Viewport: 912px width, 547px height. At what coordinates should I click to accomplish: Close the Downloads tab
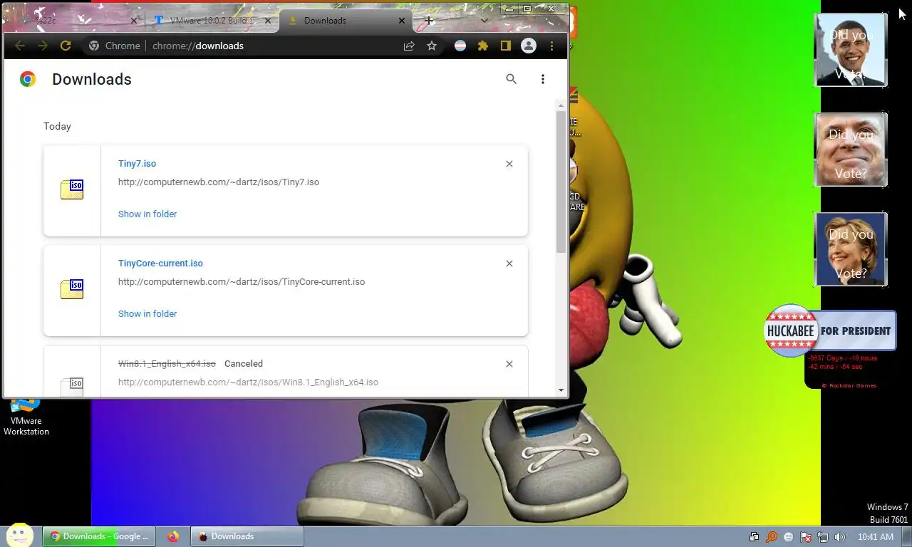(402, 21)
